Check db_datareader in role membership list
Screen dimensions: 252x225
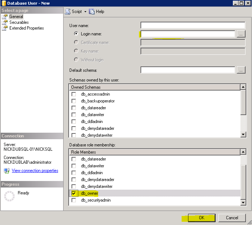tap(74, 159)
